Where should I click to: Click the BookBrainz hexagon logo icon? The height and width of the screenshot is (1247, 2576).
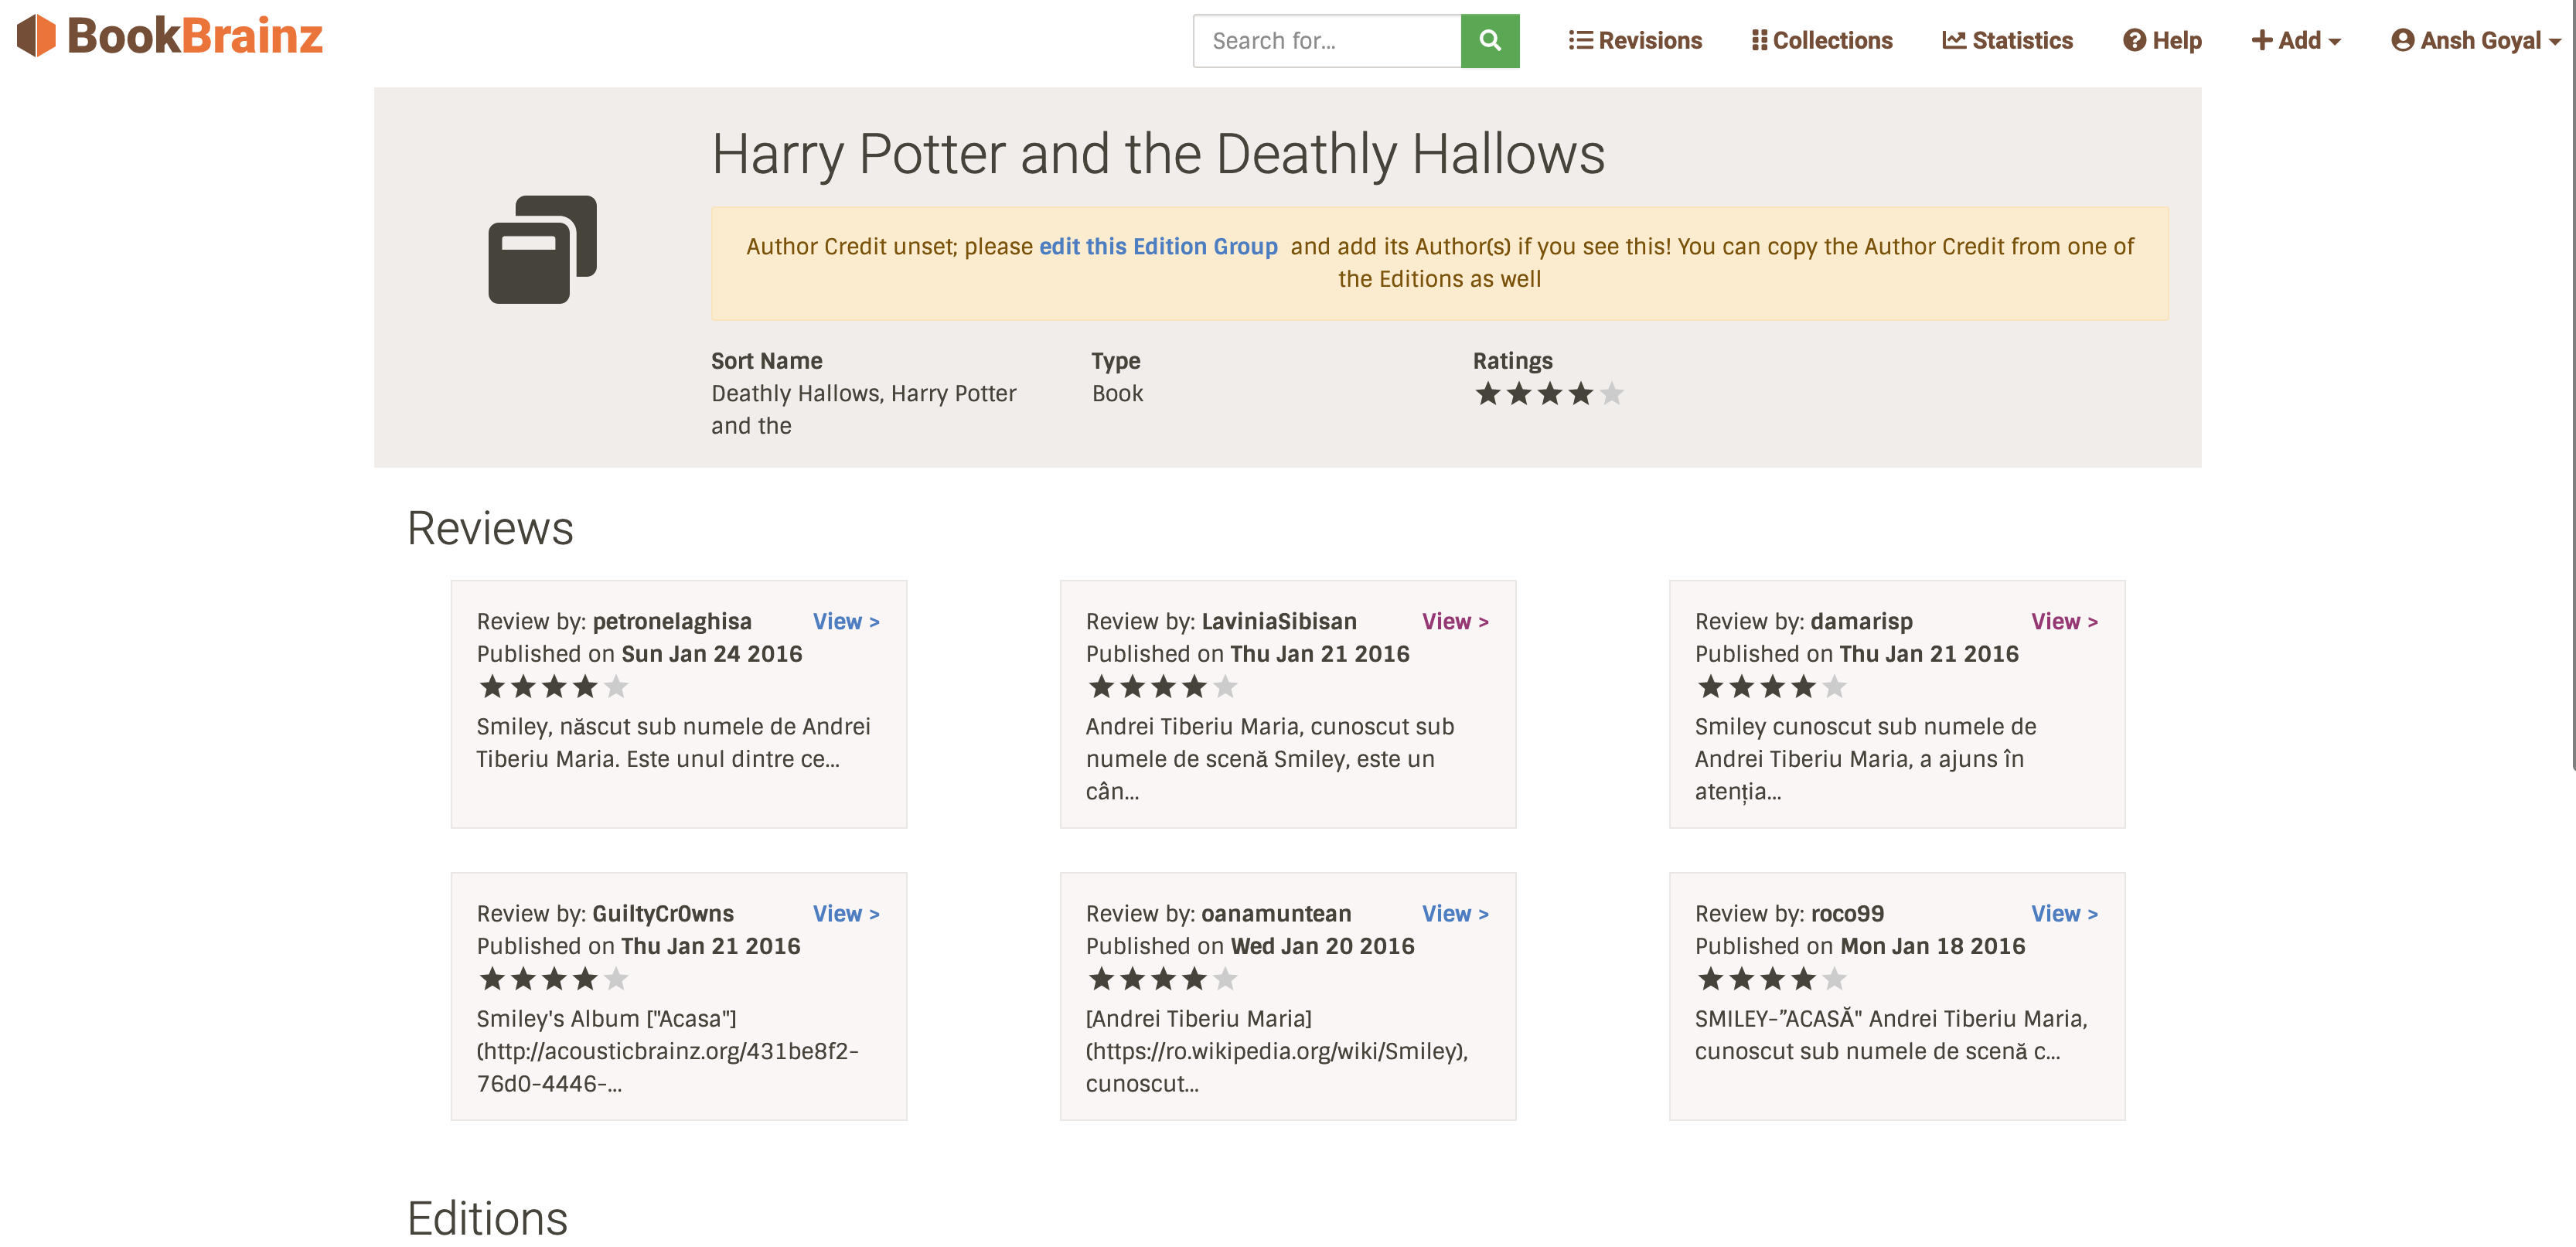tap(37, 36)
